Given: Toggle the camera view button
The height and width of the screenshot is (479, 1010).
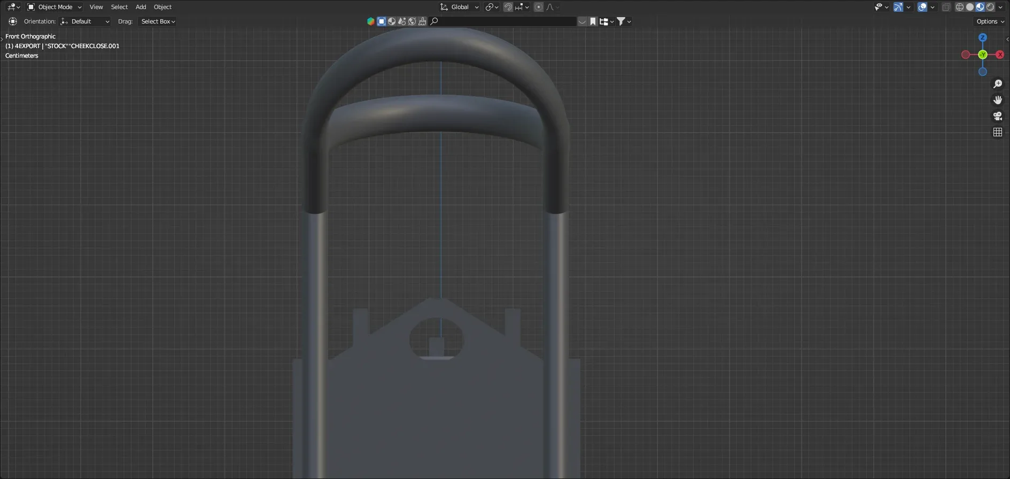Looking at the screenshot, I should [x=997, y=116].
